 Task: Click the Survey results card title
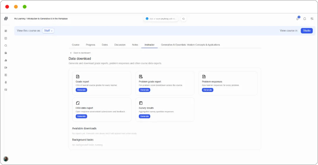(x=146, y=108)
